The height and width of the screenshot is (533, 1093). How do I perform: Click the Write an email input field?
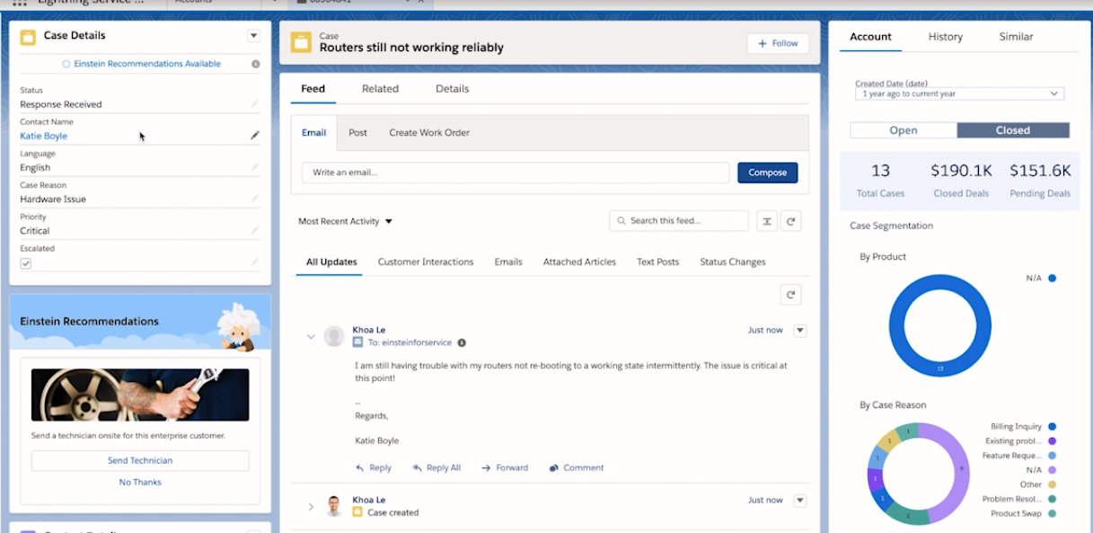coord(515,173)
